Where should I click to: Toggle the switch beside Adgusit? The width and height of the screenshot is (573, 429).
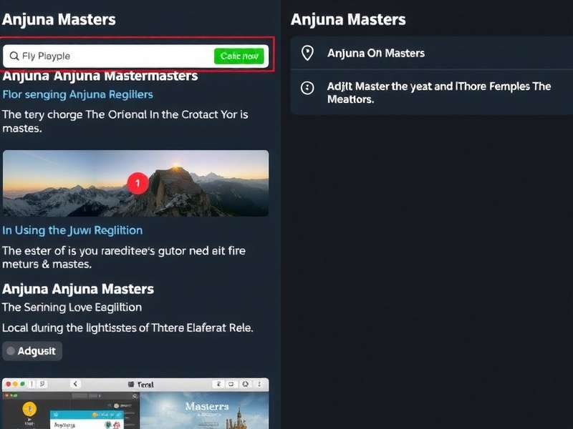click(10, 351)
